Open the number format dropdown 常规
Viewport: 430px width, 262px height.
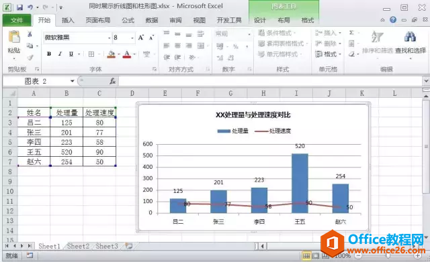(x=249, y=34)
